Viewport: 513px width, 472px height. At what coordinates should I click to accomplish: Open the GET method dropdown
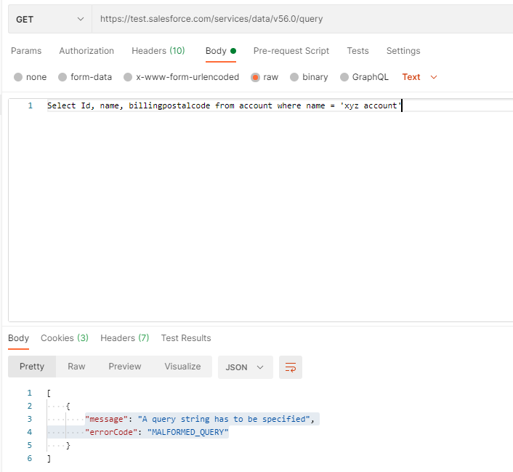point(49,19)
